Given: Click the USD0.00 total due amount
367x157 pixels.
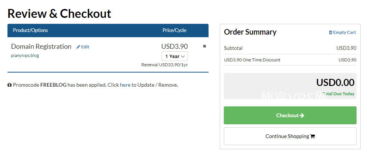Looking at the screenshot, I should 335,83.
